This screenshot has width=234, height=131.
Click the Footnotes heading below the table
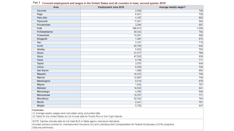pos(38,110)
